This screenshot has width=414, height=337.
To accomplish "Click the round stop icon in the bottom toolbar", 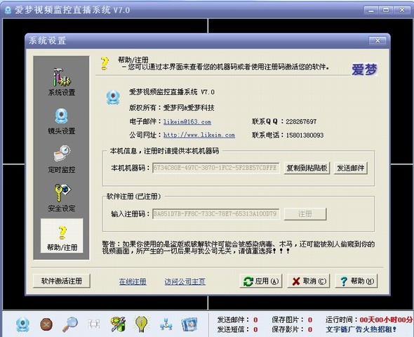I will coord(46,324).
